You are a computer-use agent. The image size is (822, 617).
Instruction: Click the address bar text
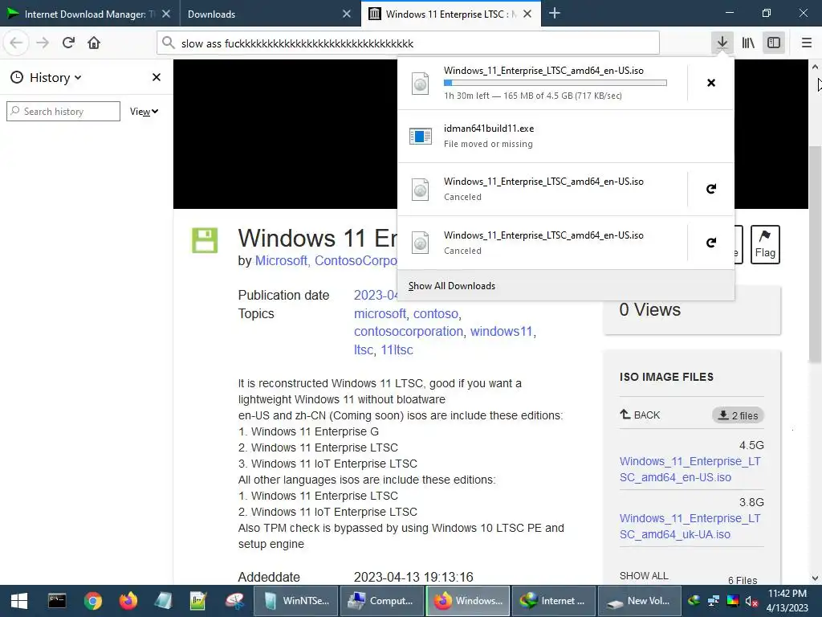tap(297, 43)
